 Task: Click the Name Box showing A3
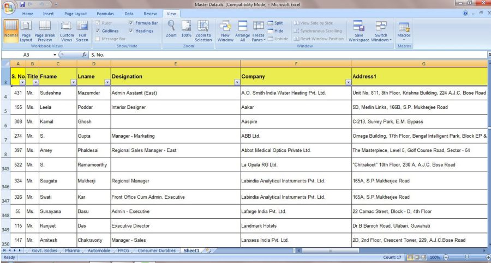(27, 55)
